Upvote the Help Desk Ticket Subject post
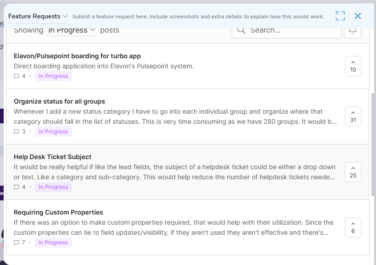 pos(353,171)
